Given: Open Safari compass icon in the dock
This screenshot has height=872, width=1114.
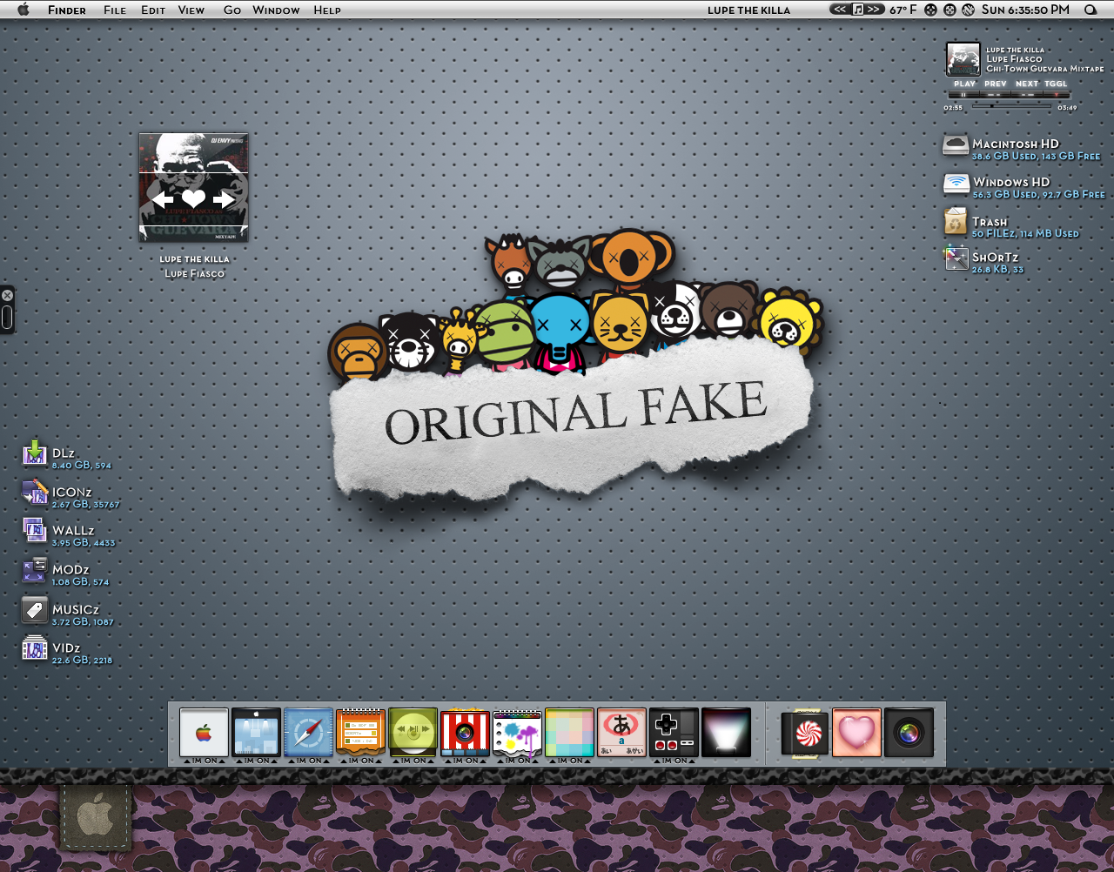Looking at the screenshot, I should coord(308,733).
